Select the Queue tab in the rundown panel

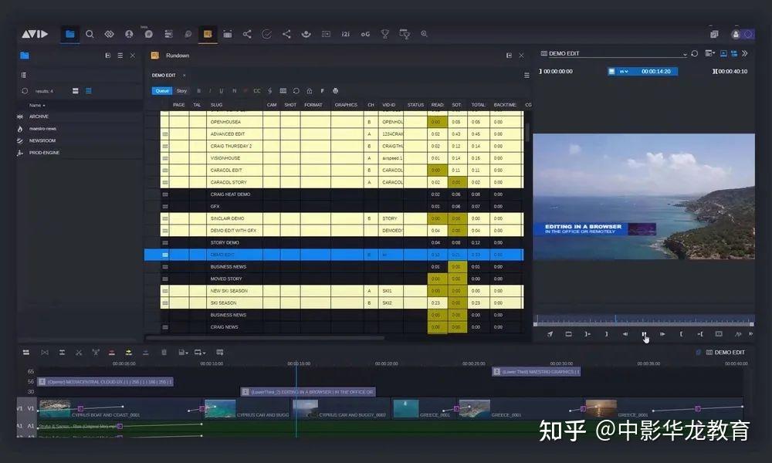point(161,90)
